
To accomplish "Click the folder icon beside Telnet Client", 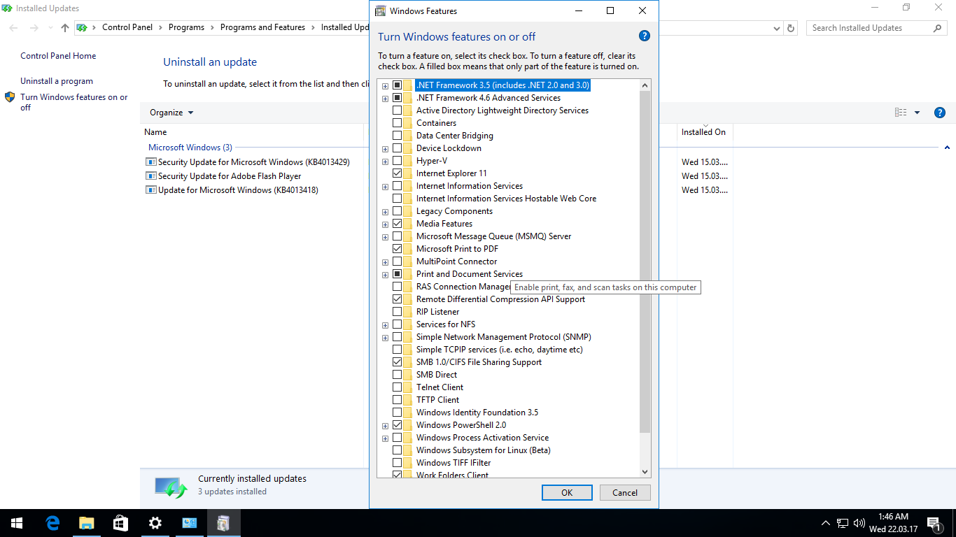I will click(x=408, y=387).
